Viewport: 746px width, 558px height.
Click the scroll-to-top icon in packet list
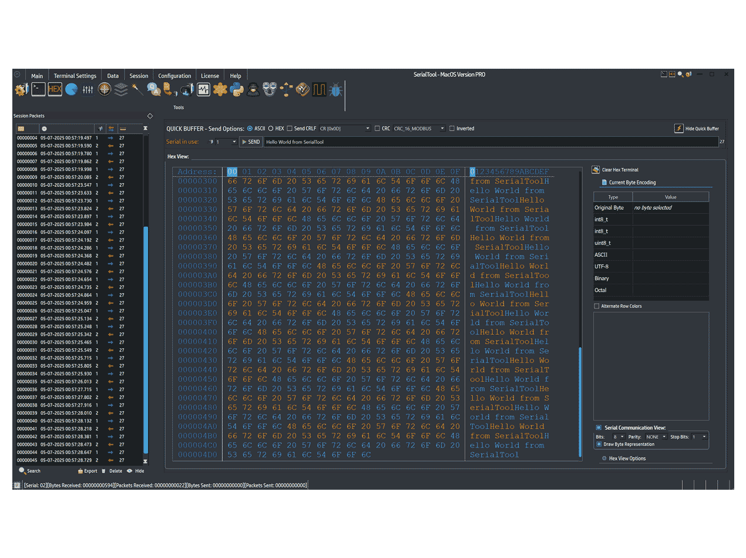pyautogui.click(x=146, y=128)
